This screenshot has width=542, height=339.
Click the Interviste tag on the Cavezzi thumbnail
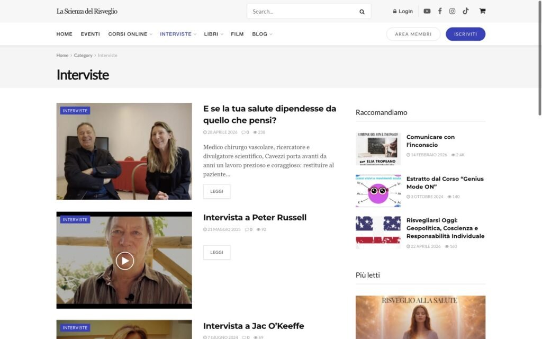point(75,111)
